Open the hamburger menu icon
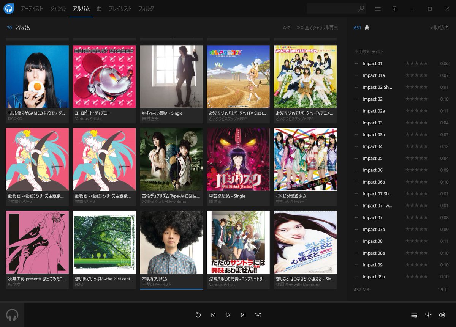Viewport: 456px width, 327px height. (x=378, y=9)
